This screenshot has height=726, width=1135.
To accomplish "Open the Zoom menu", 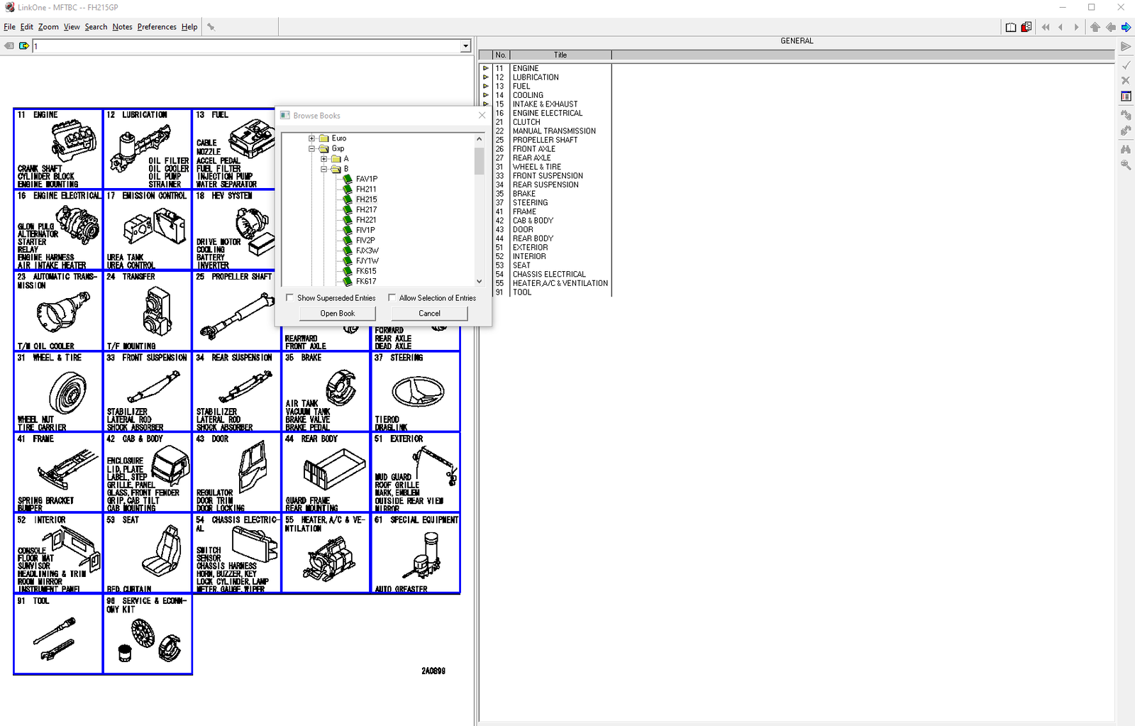I will click(48, 27).
